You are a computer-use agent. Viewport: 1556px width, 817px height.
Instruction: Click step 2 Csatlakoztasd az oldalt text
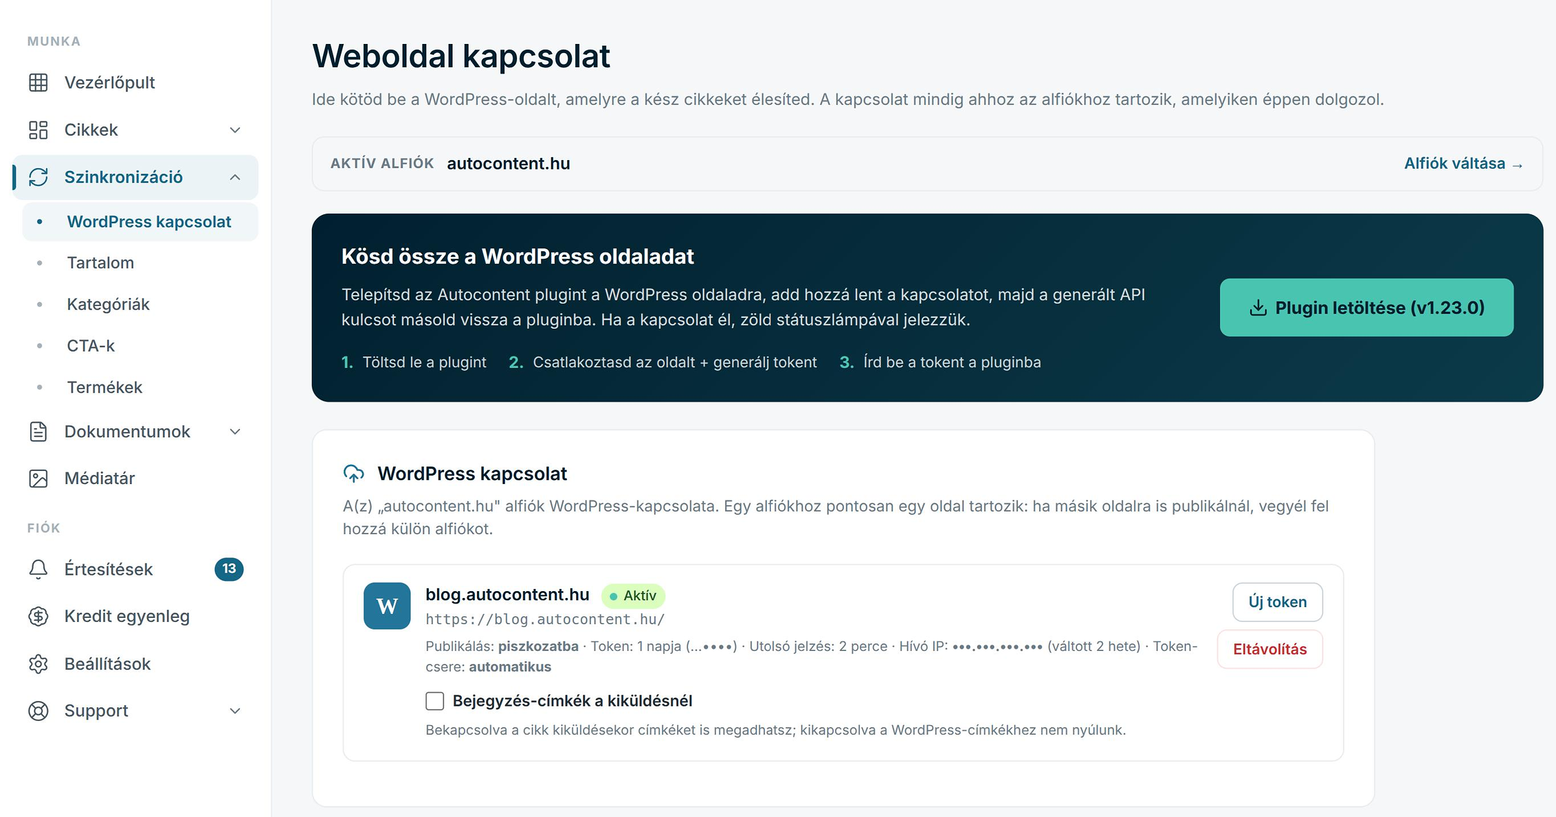(663, 362)
